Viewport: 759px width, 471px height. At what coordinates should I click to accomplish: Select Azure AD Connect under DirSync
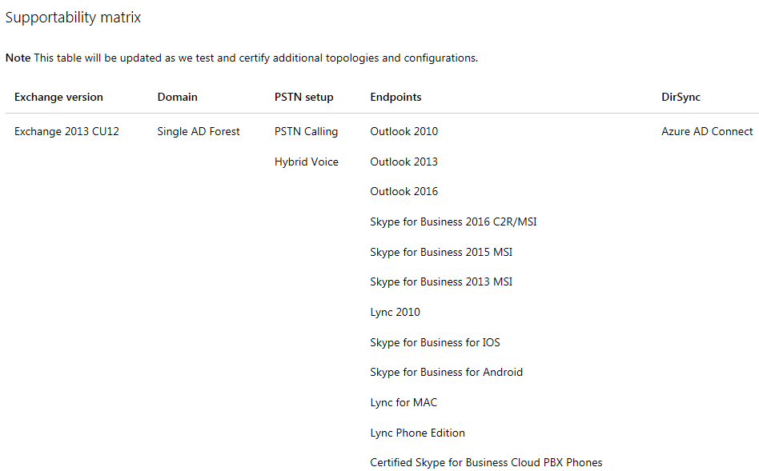pos(707,131)
